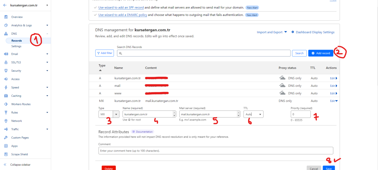The height and width of the screenshot is (170, 378).
Task: Click the Custom Pages wrench icon
Action: point(6,137)
